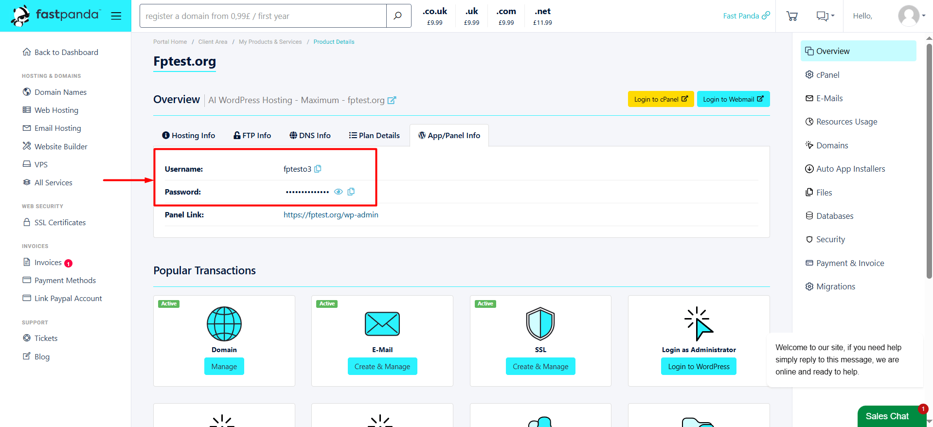Click the Fast Panda link

tap(746, 16)
